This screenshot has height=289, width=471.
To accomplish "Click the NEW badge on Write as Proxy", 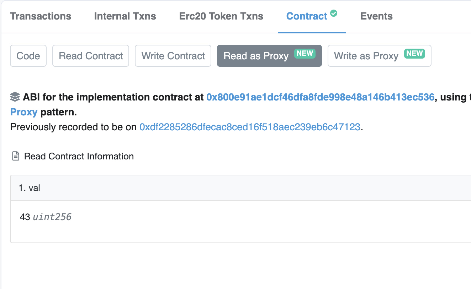I will click(414, 54).
